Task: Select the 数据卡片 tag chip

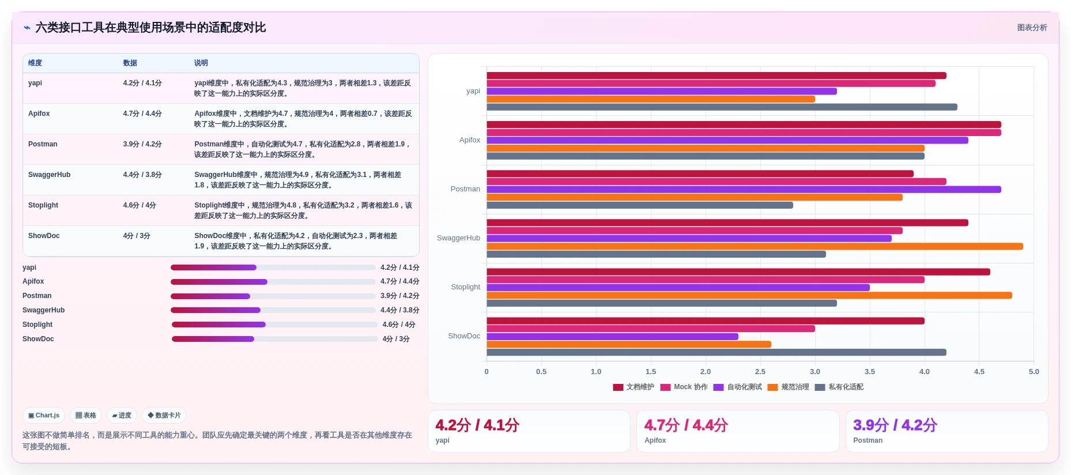Action: (164, 415)
